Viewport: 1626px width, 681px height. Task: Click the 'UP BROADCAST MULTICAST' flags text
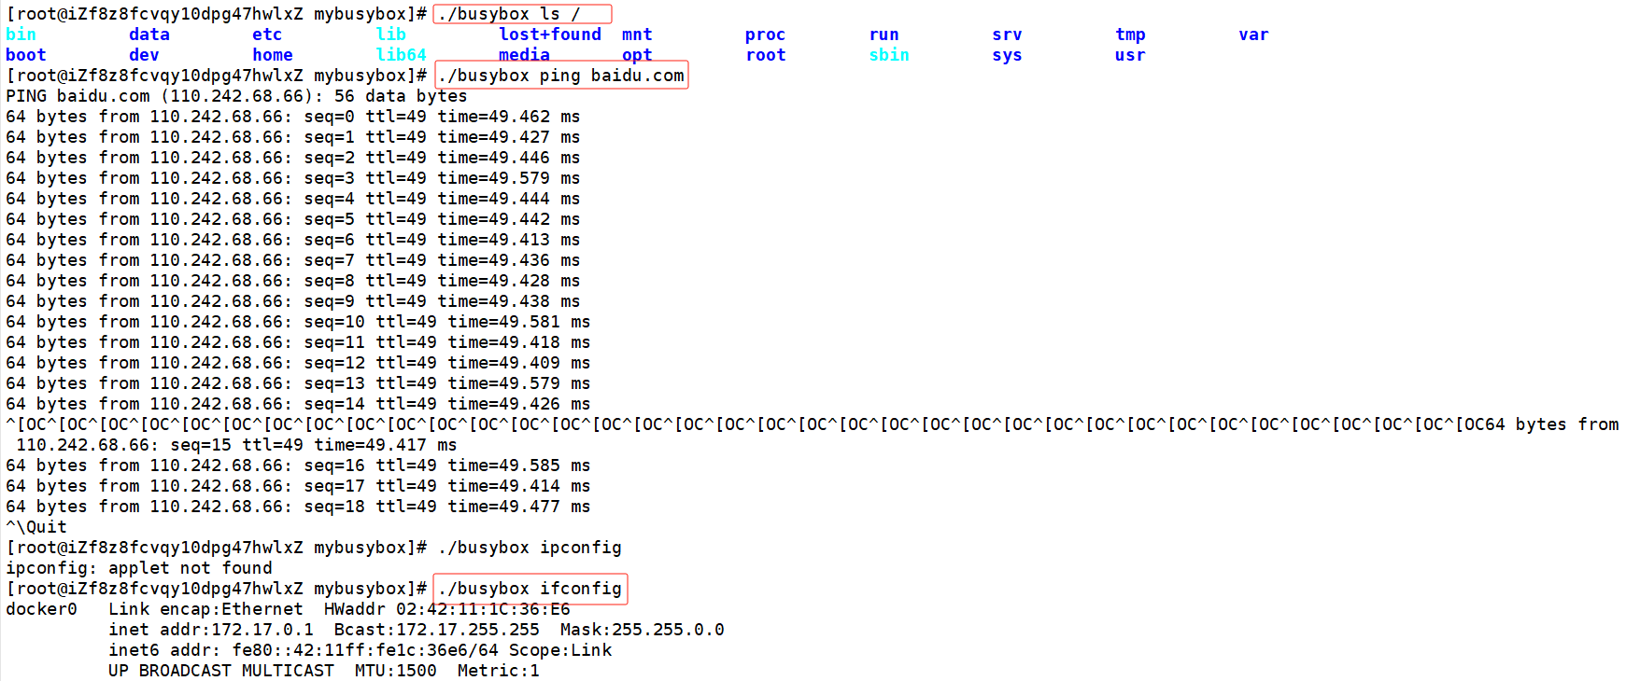click(221, 671)
